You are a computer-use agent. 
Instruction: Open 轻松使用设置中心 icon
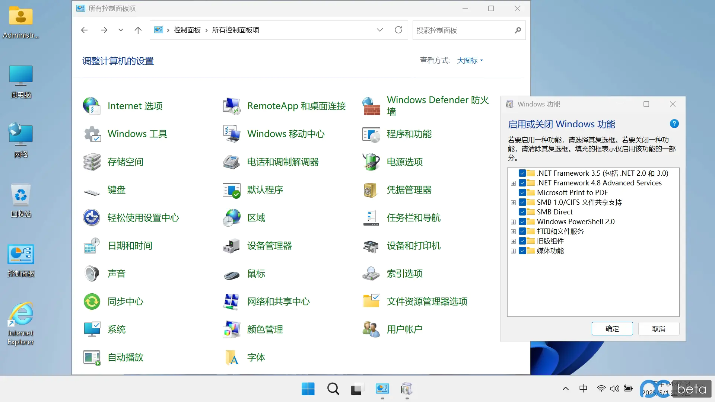point(92,218)
